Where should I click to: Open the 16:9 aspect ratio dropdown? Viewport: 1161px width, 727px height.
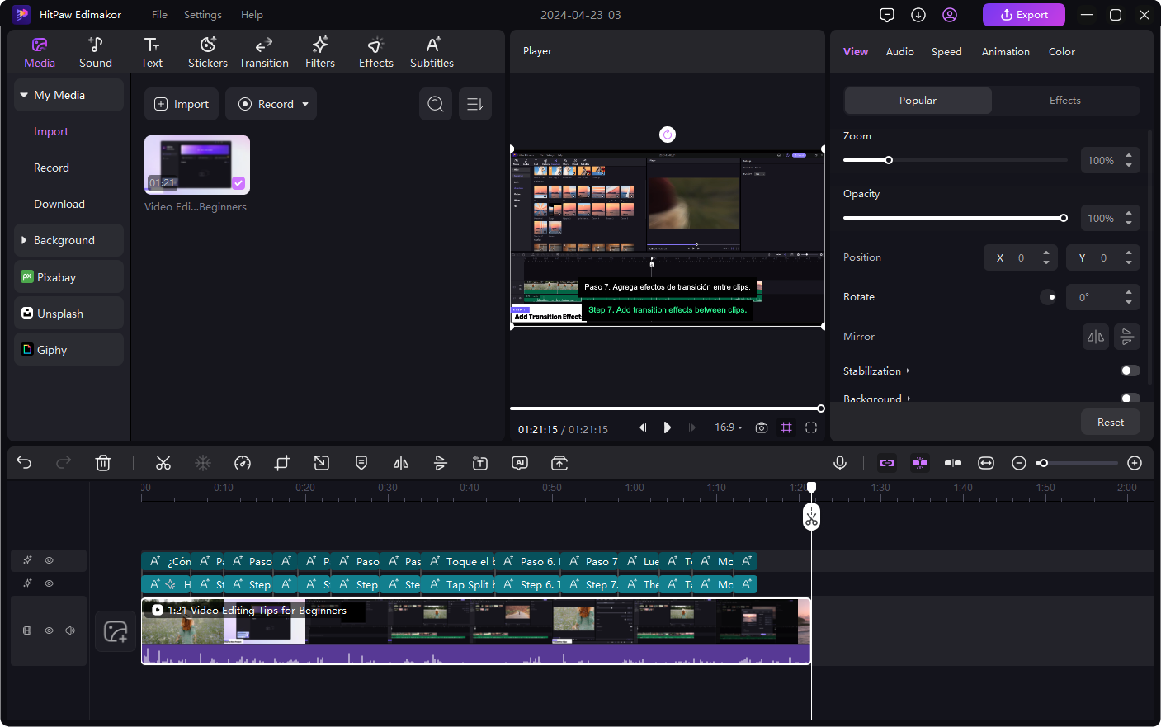(x=729, y=427)
